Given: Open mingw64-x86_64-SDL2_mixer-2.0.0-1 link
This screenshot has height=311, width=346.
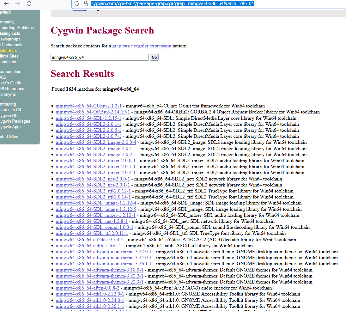Looking at the screenshot, I should pyautogui.click(x=95, y=161).
